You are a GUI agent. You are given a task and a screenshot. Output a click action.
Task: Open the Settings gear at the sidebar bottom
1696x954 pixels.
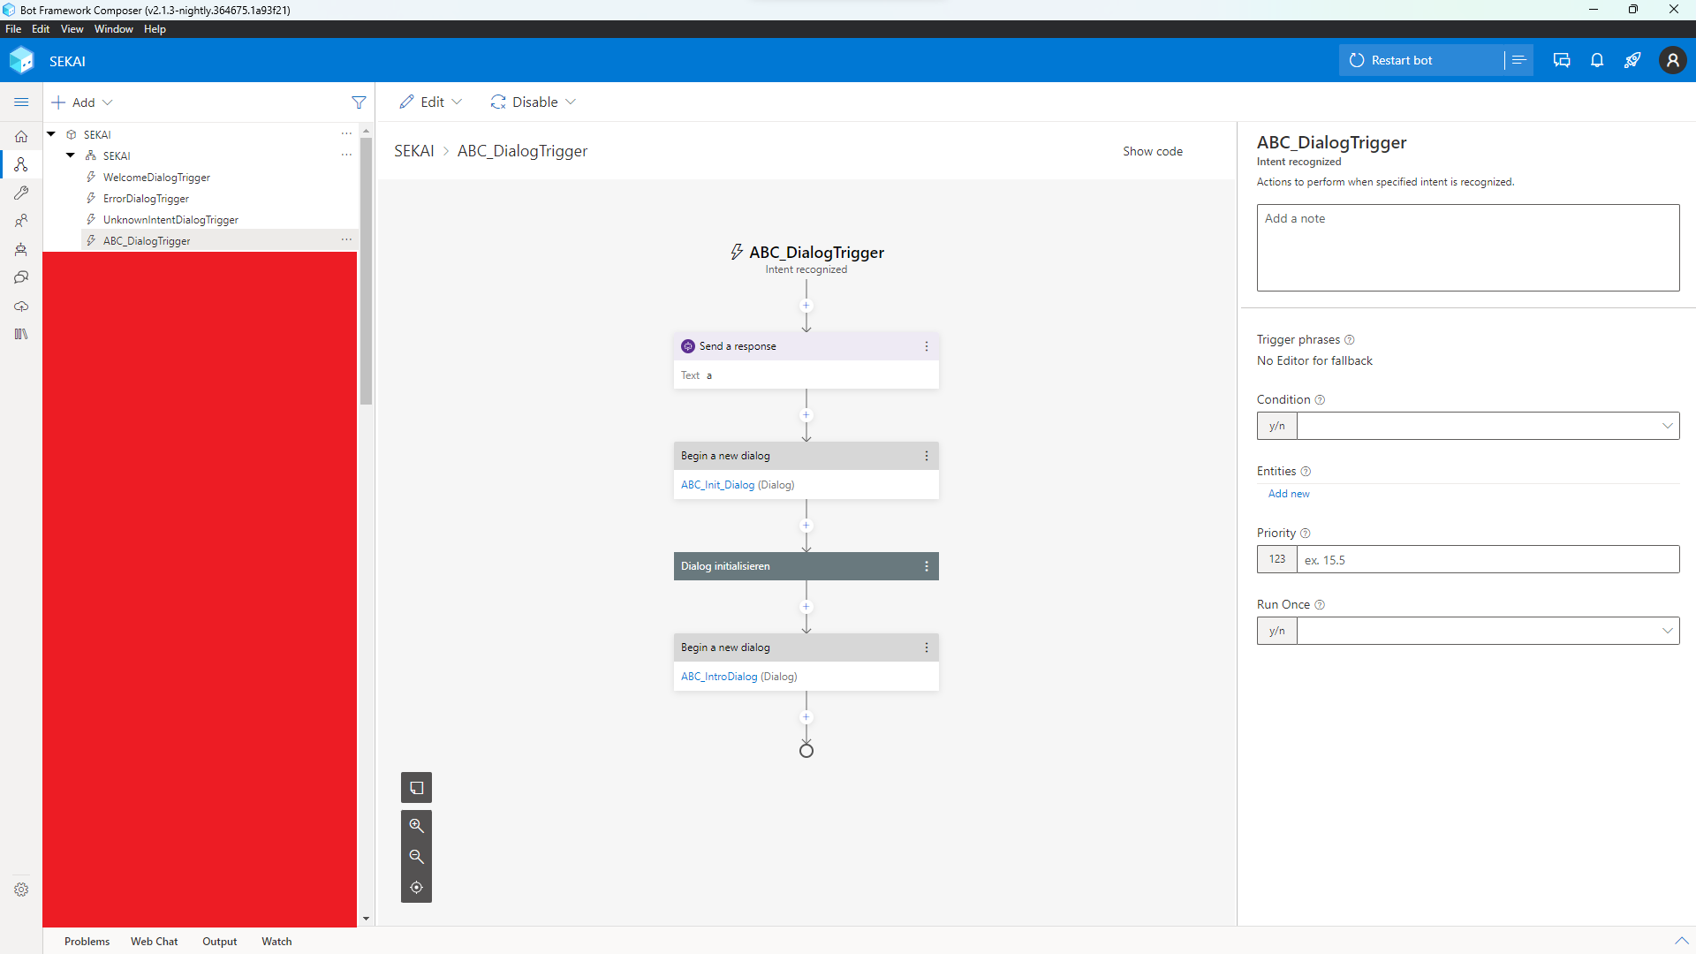point(21,890)
